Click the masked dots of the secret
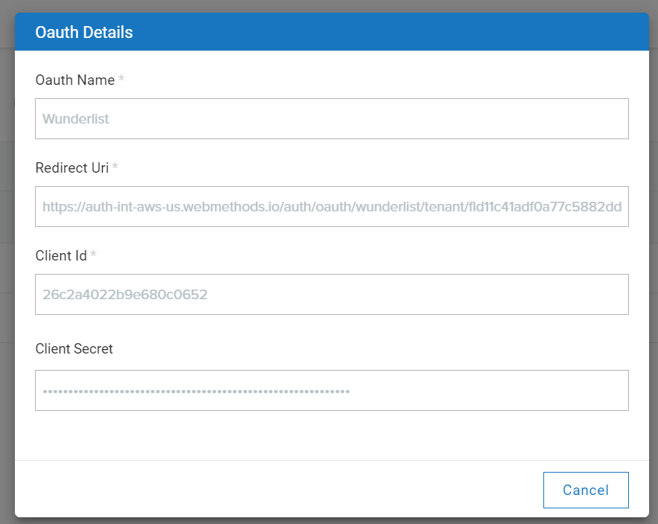The width and height of the screenshot is (658, 524). pyautogui.click(x=195, y=390)
